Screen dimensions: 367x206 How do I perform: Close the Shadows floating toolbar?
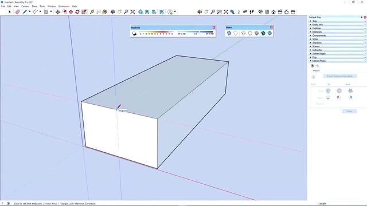click(x=214, y=27)
